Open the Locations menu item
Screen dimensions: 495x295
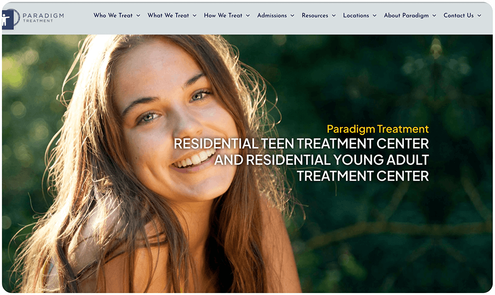[x=356, y=15]
